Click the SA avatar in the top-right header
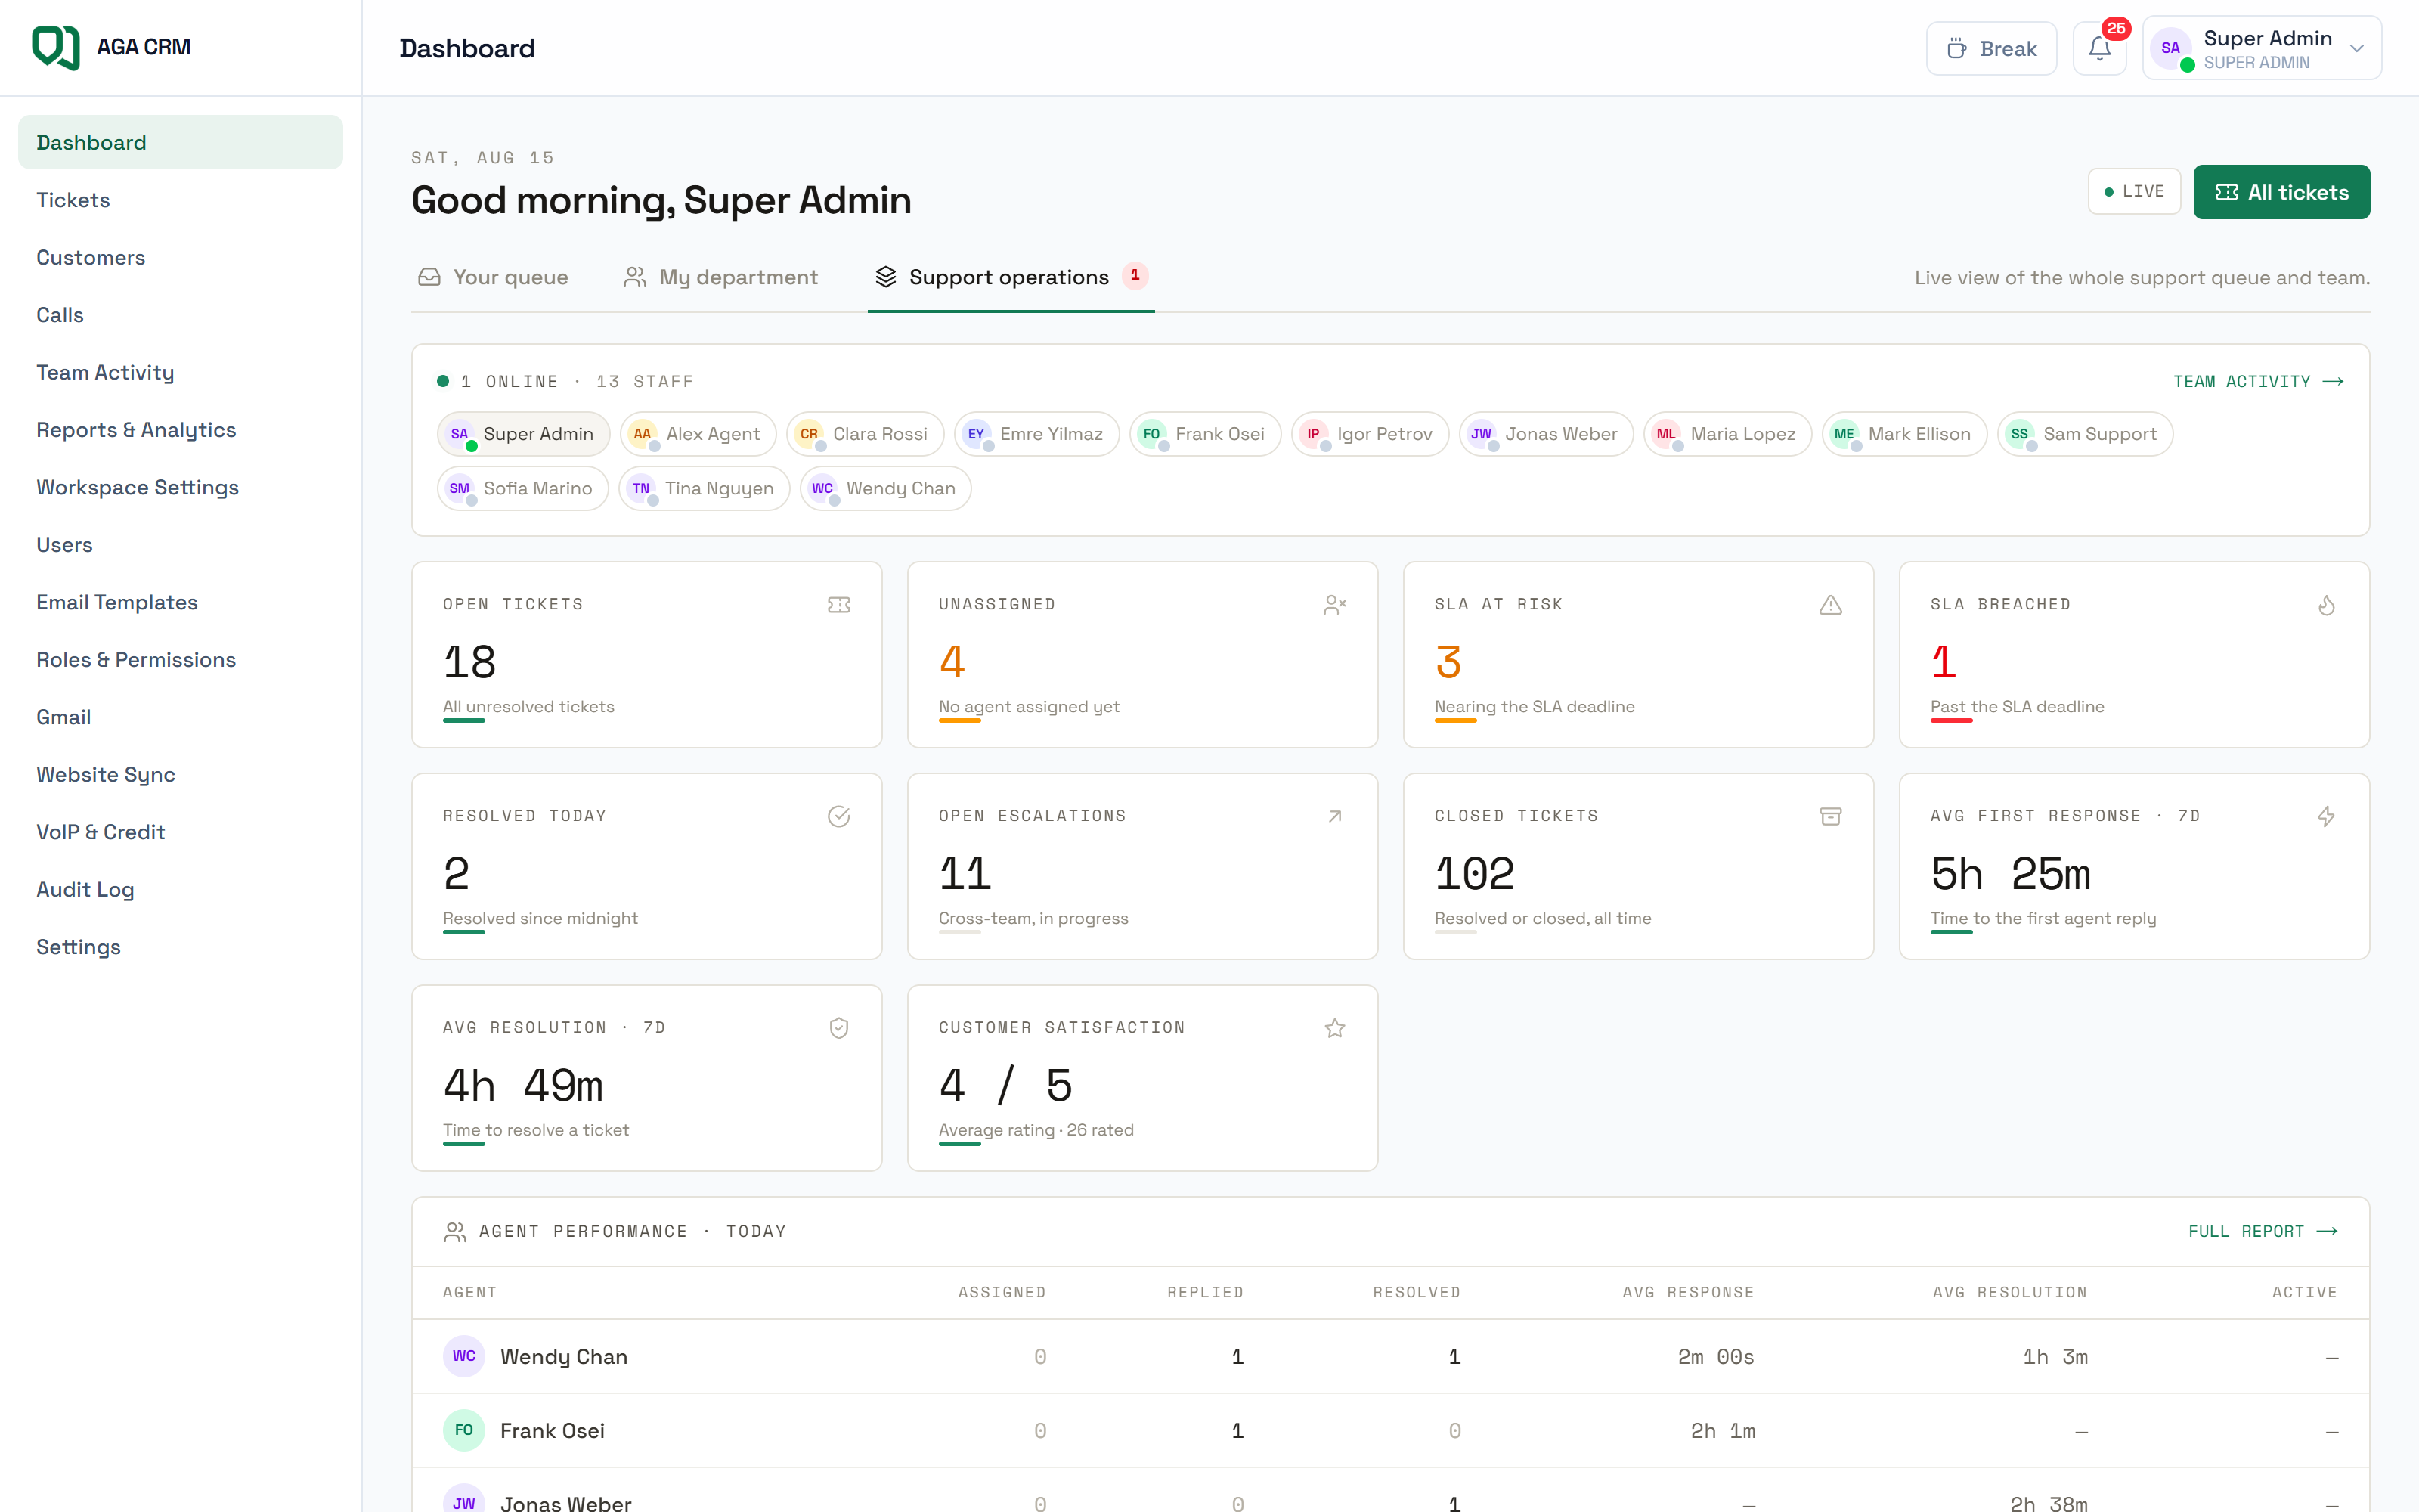2419x1512 pixels. [x=2171, y=48]
